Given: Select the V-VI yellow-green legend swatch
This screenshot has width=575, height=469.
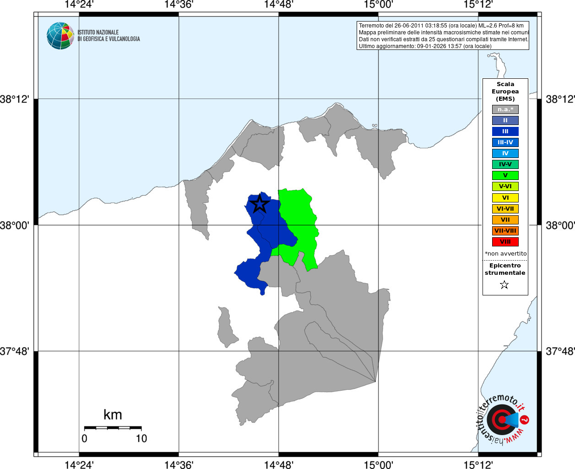Looking at the screenshot, I should pos(505,186).
